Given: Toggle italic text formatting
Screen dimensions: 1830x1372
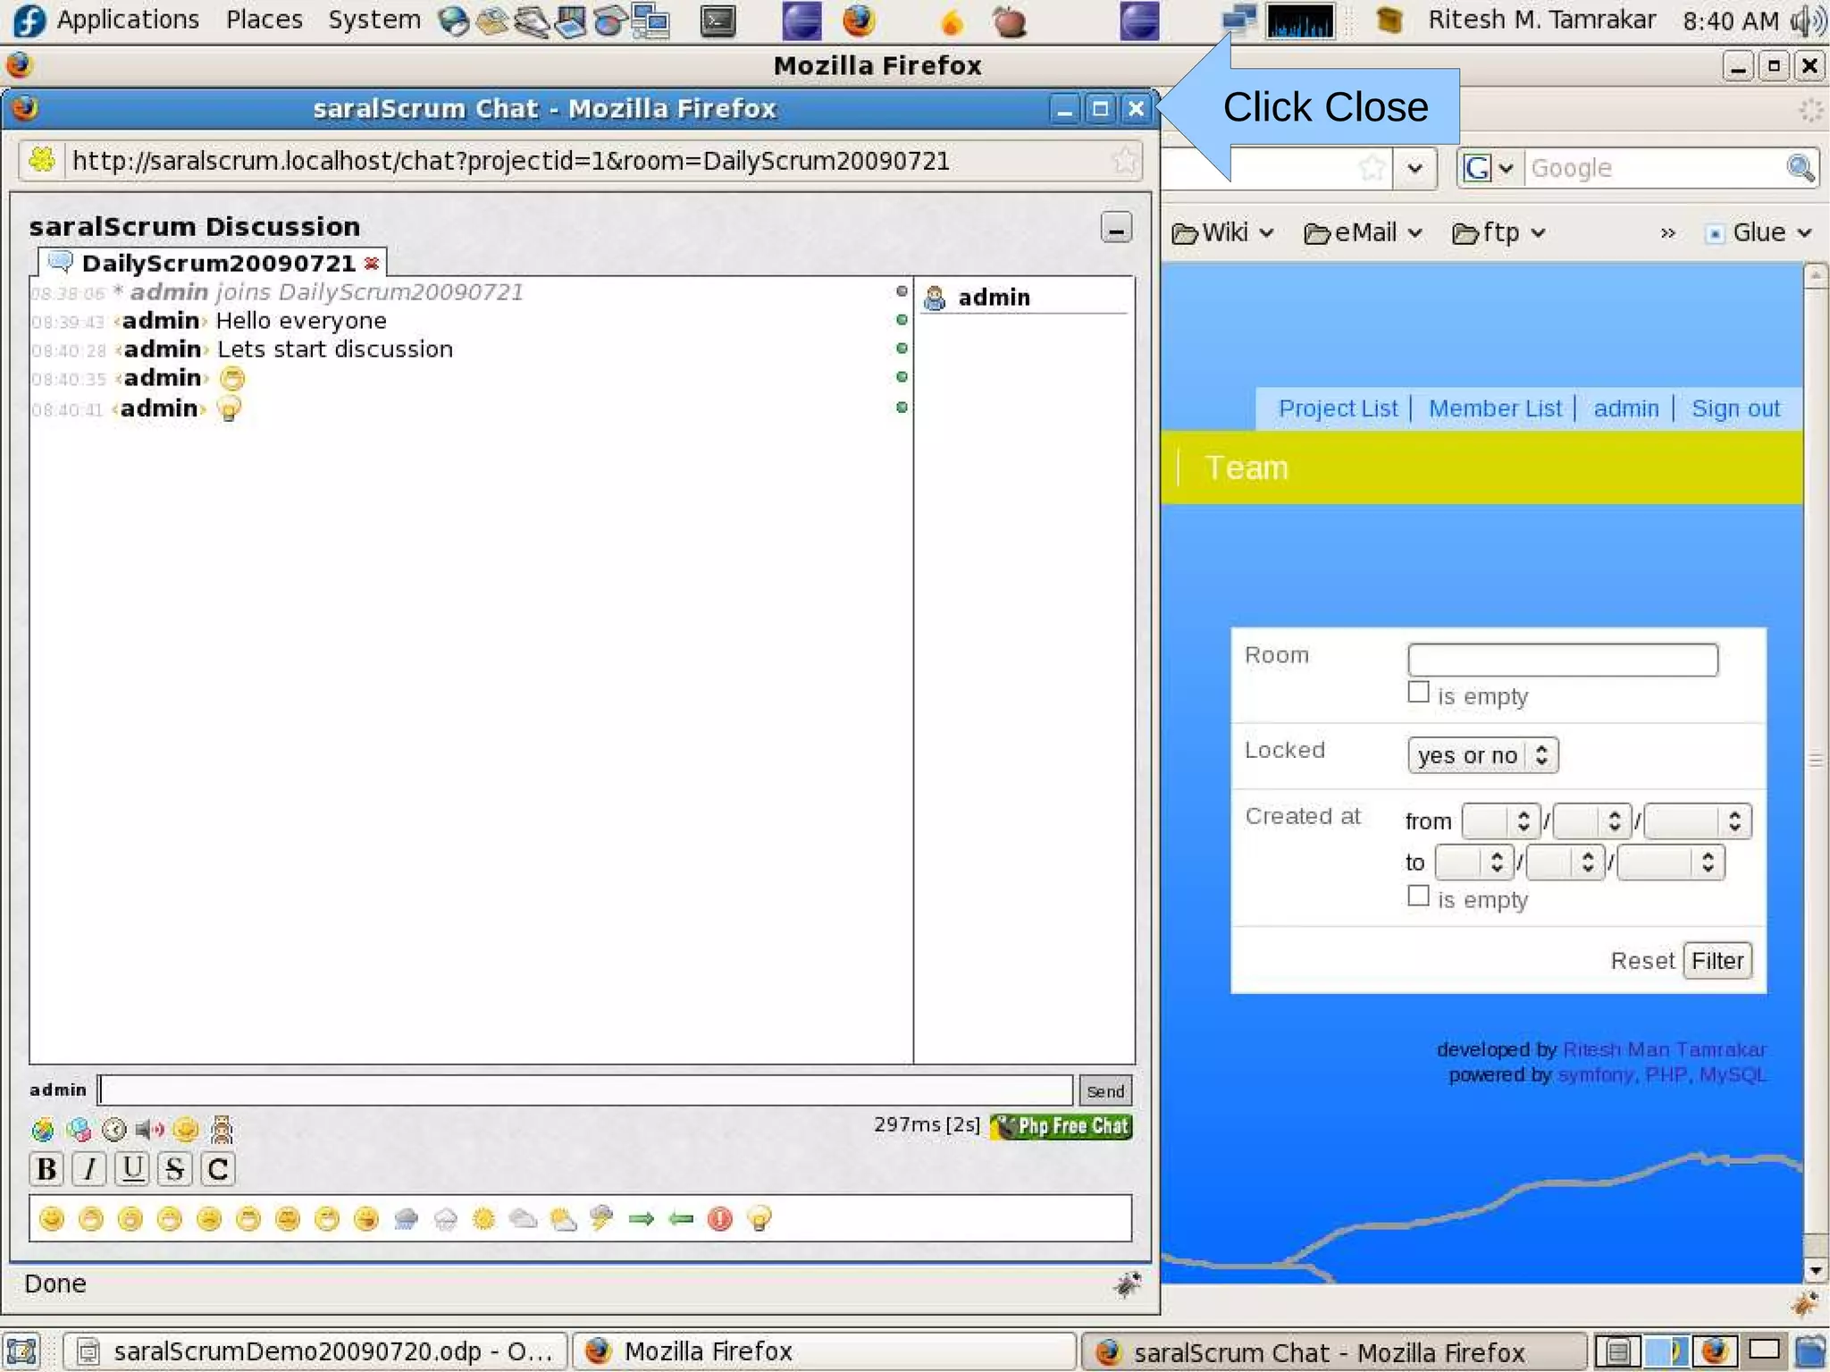Looking at the screenshot, I should 89,1169.
